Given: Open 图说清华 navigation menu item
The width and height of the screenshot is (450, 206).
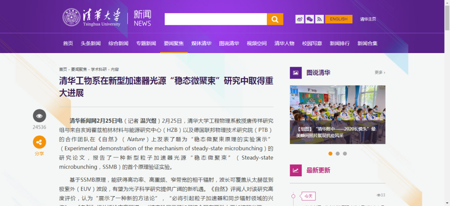Looking at the screenshot, I should (229, 43).
